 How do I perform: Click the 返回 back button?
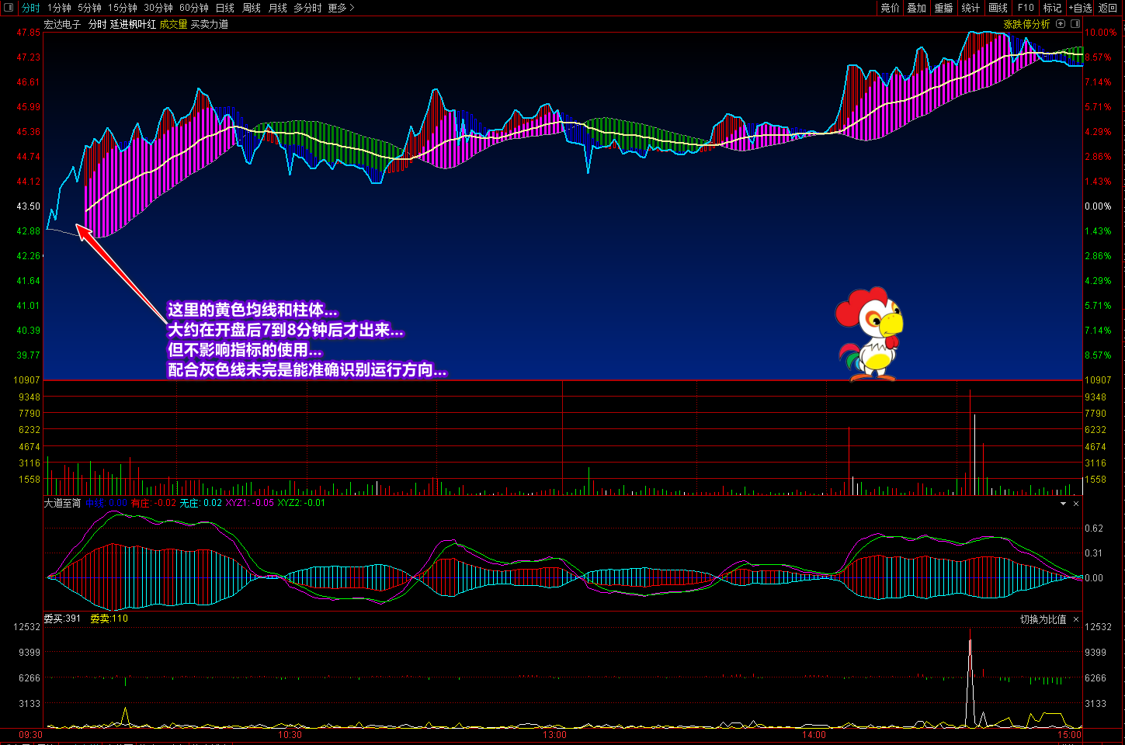tap(1108, 8)
